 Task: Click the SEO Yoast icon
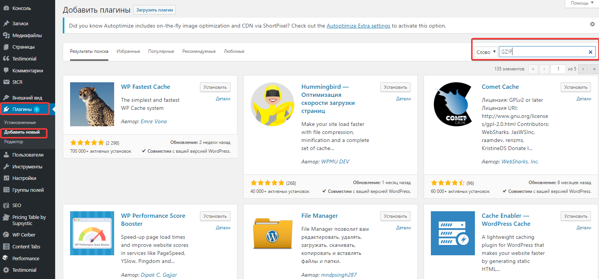point(6,206)
